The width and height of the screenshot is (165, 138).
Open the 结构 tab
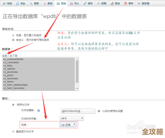8,3
